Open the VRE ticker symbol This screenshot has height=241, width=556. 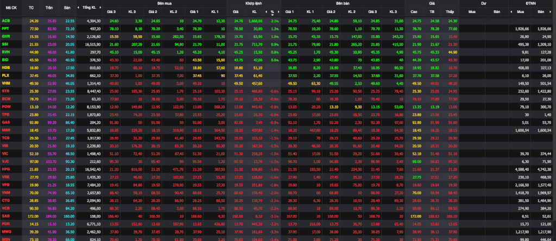tap(5, 176)
